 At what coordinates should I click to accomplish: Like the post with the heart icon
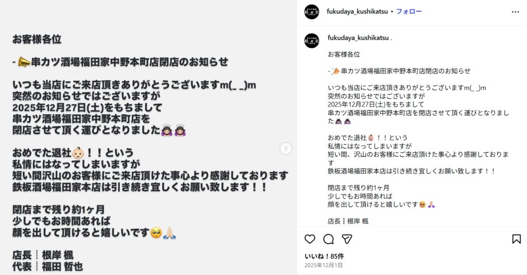(309, 239)
